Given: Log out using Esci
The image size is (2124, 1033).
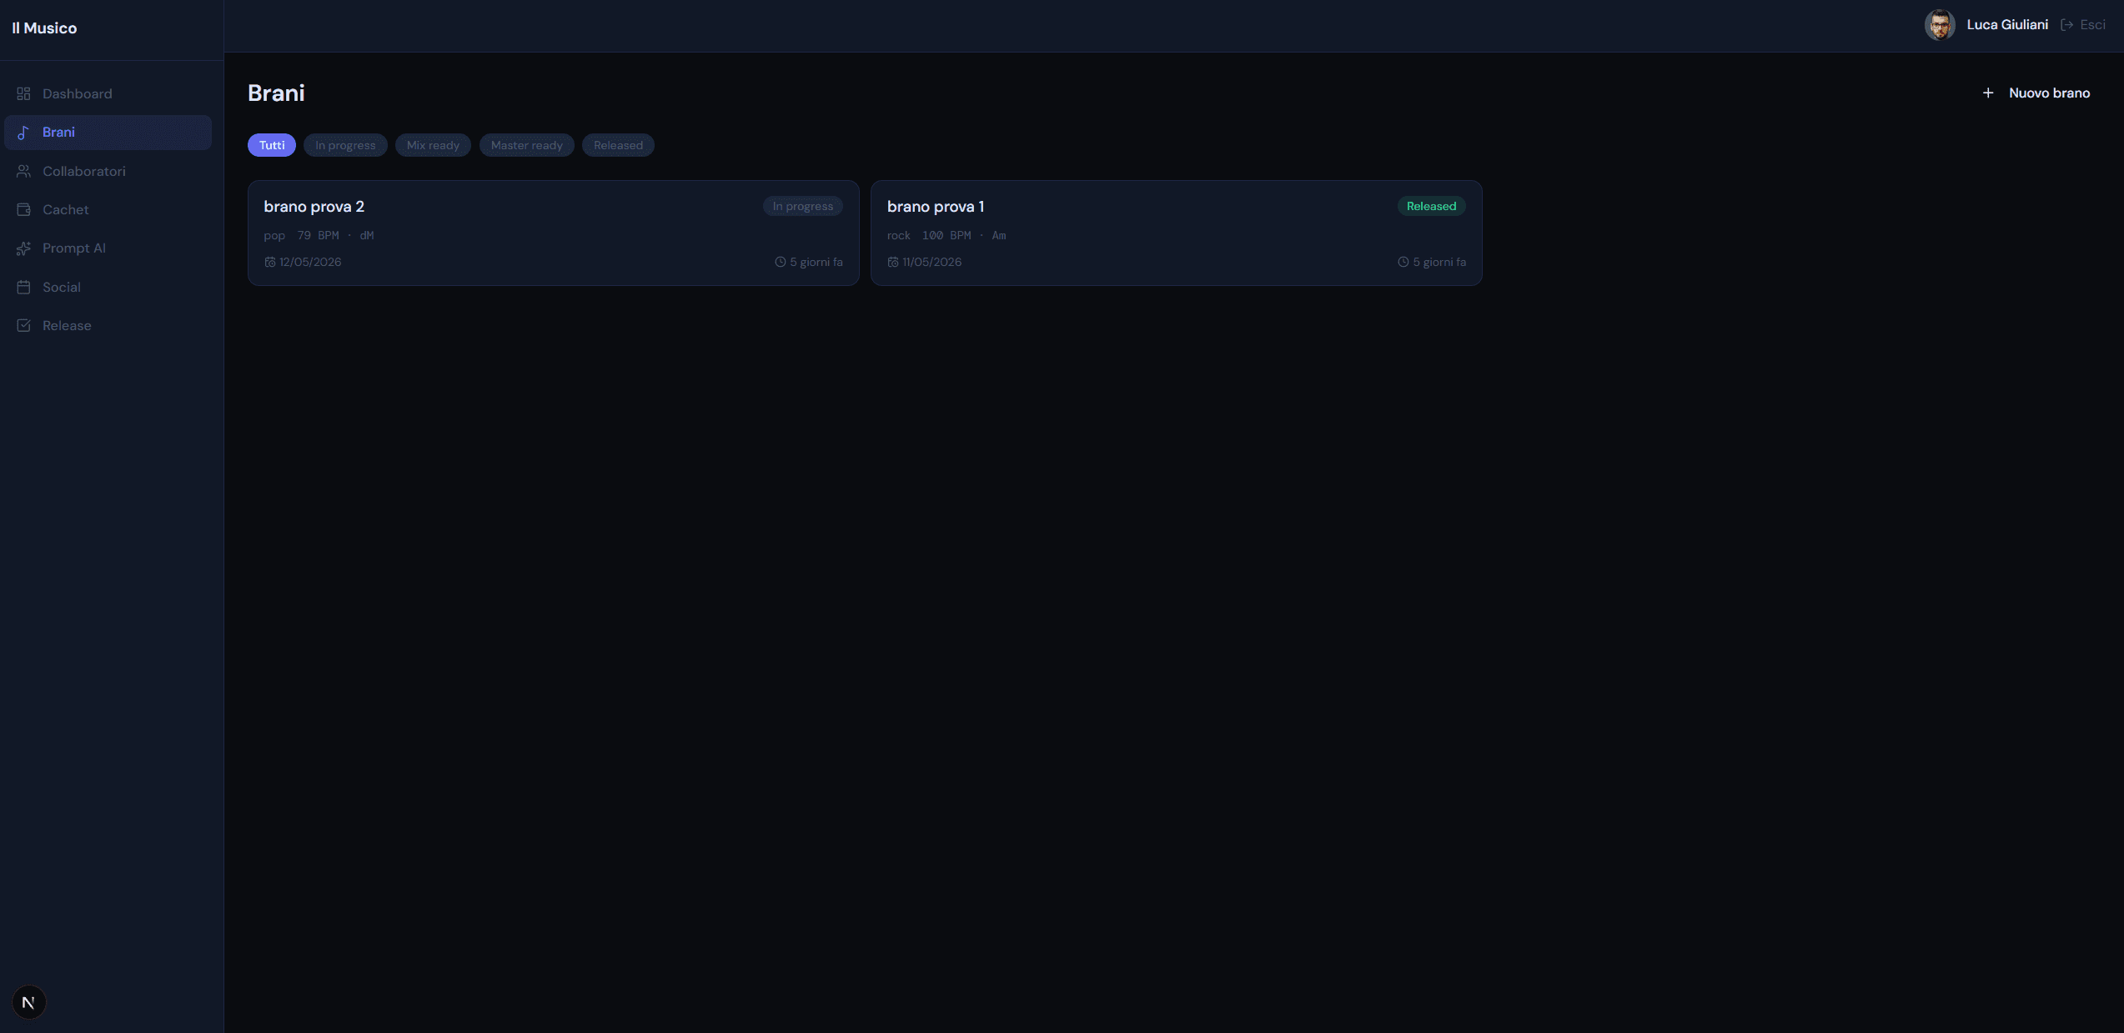Looking at the screenshot, I should (2083, 25).
